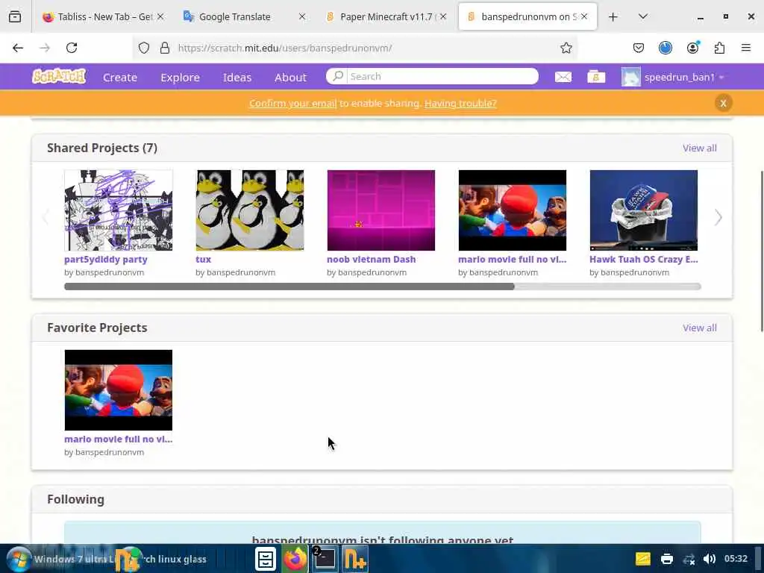Reload the current page
The width and height of the screenshot is (764, 573).
pyautogui.click(x=72, y=48)
